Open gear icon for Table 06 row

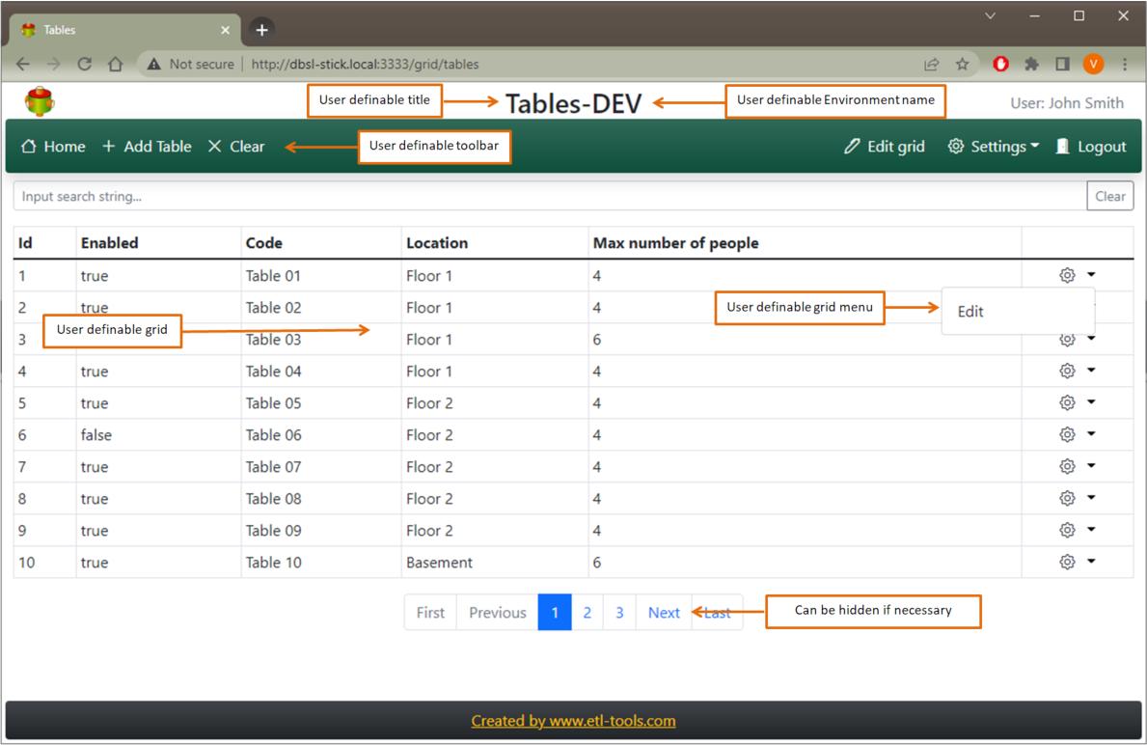point(1067,434)
